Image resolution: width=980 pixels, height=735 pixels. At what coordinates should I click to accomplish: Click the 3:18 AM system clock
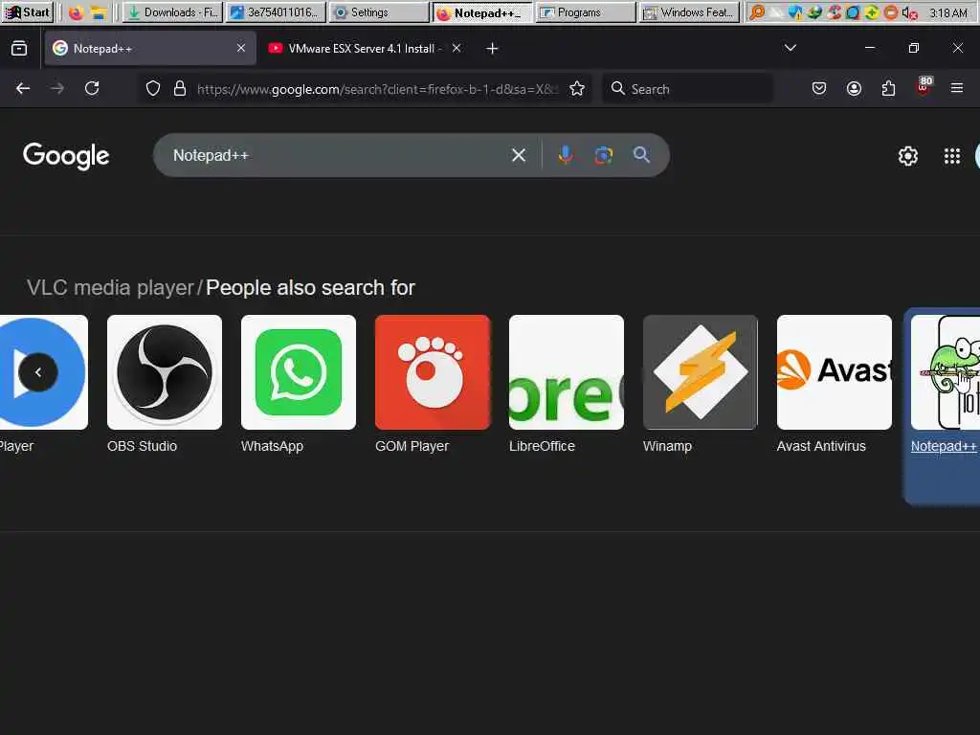coord(948,12)
